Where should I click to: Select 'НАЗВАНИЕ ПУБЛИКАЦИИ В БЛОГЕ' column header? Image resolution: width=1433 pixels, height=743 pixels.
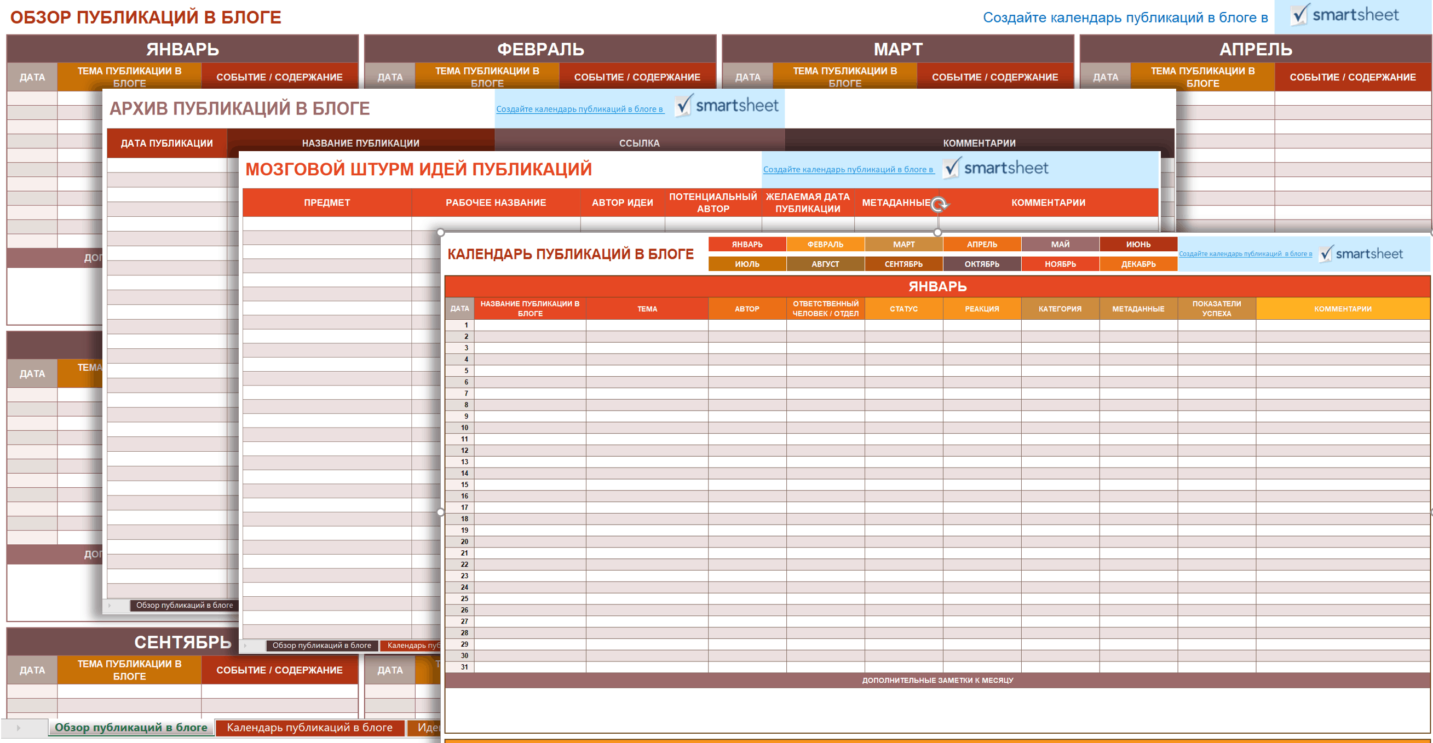[x=530, y=309]
